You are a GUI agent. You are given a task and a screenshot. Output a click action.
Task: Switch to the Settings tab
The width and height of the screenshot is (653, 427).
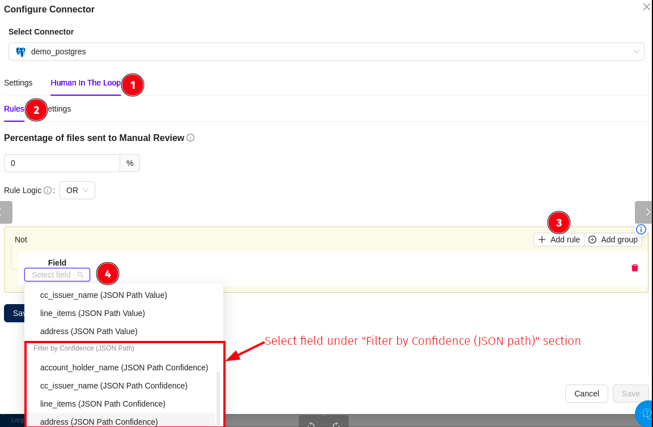coord(18,83)
